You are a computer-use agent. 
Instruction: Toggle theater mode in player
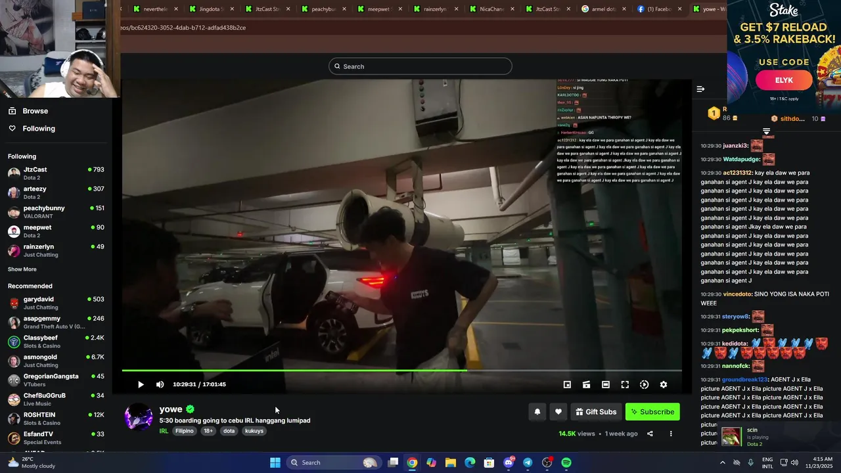[x=605, y=384]
